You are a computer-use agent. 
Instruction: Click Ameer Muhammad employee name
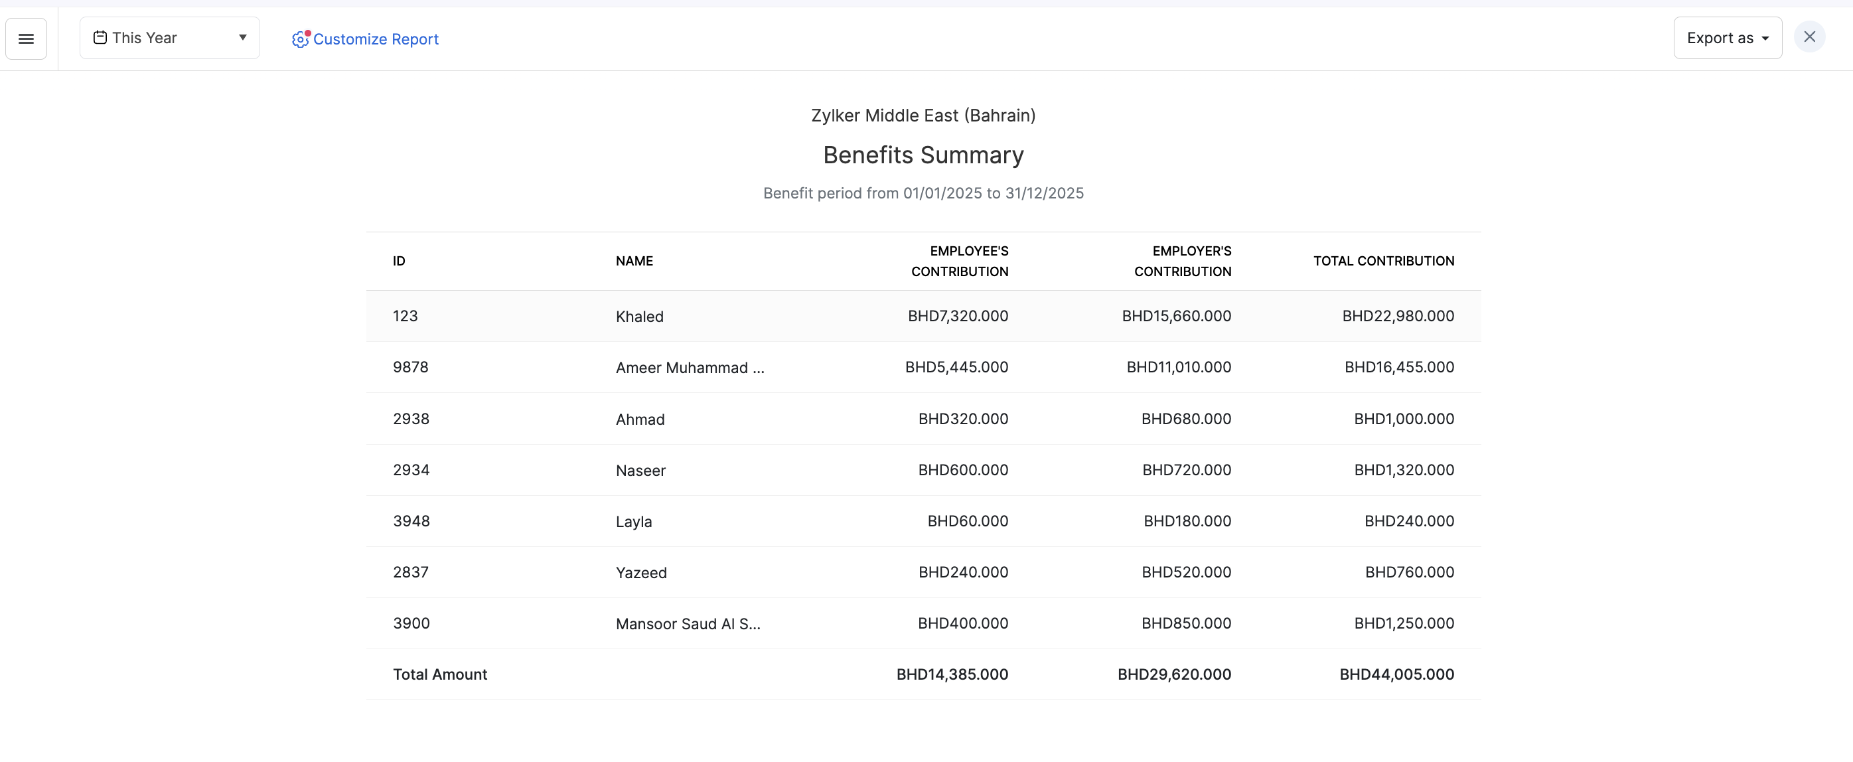click(x=689, y=368)
